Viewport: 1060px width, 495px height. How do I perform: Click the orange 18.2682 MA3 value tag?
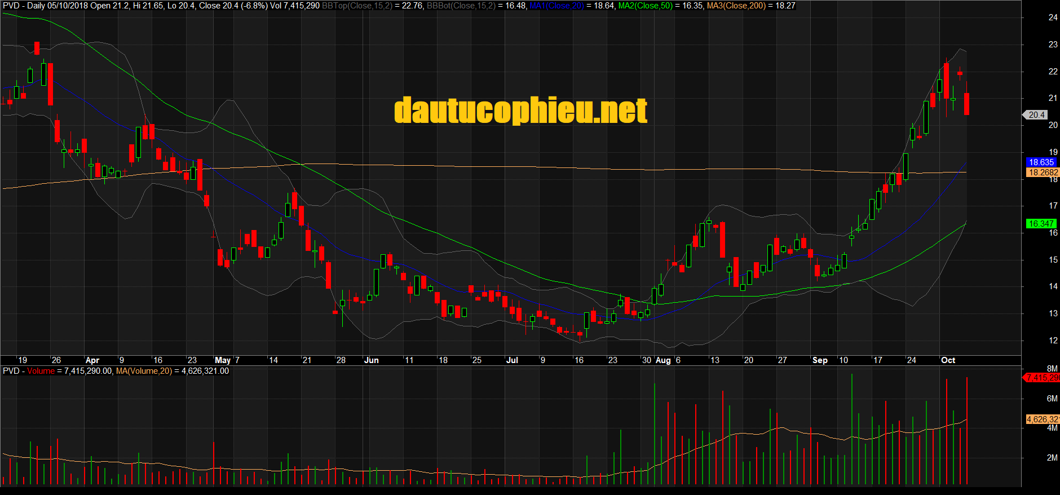click(1043, 173)
